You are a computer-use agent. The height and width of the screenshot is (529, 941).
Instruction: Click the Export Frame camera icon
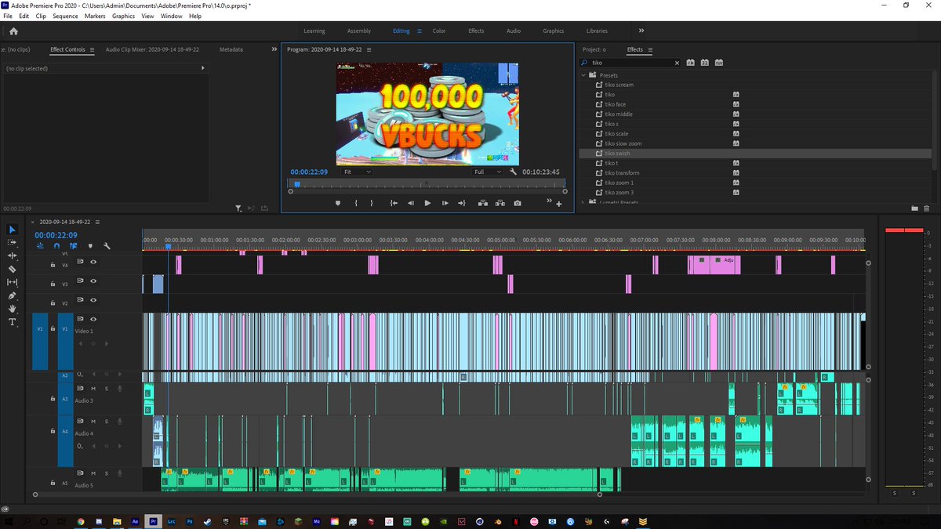coord(518,203)
